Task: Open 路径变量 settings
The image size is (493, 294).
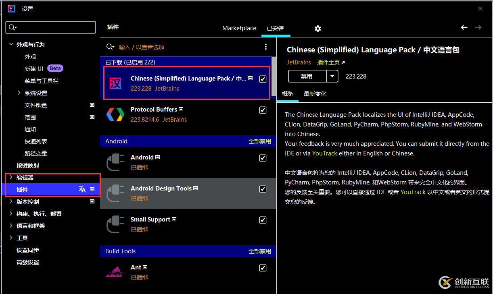Action: tap(36, 153)
